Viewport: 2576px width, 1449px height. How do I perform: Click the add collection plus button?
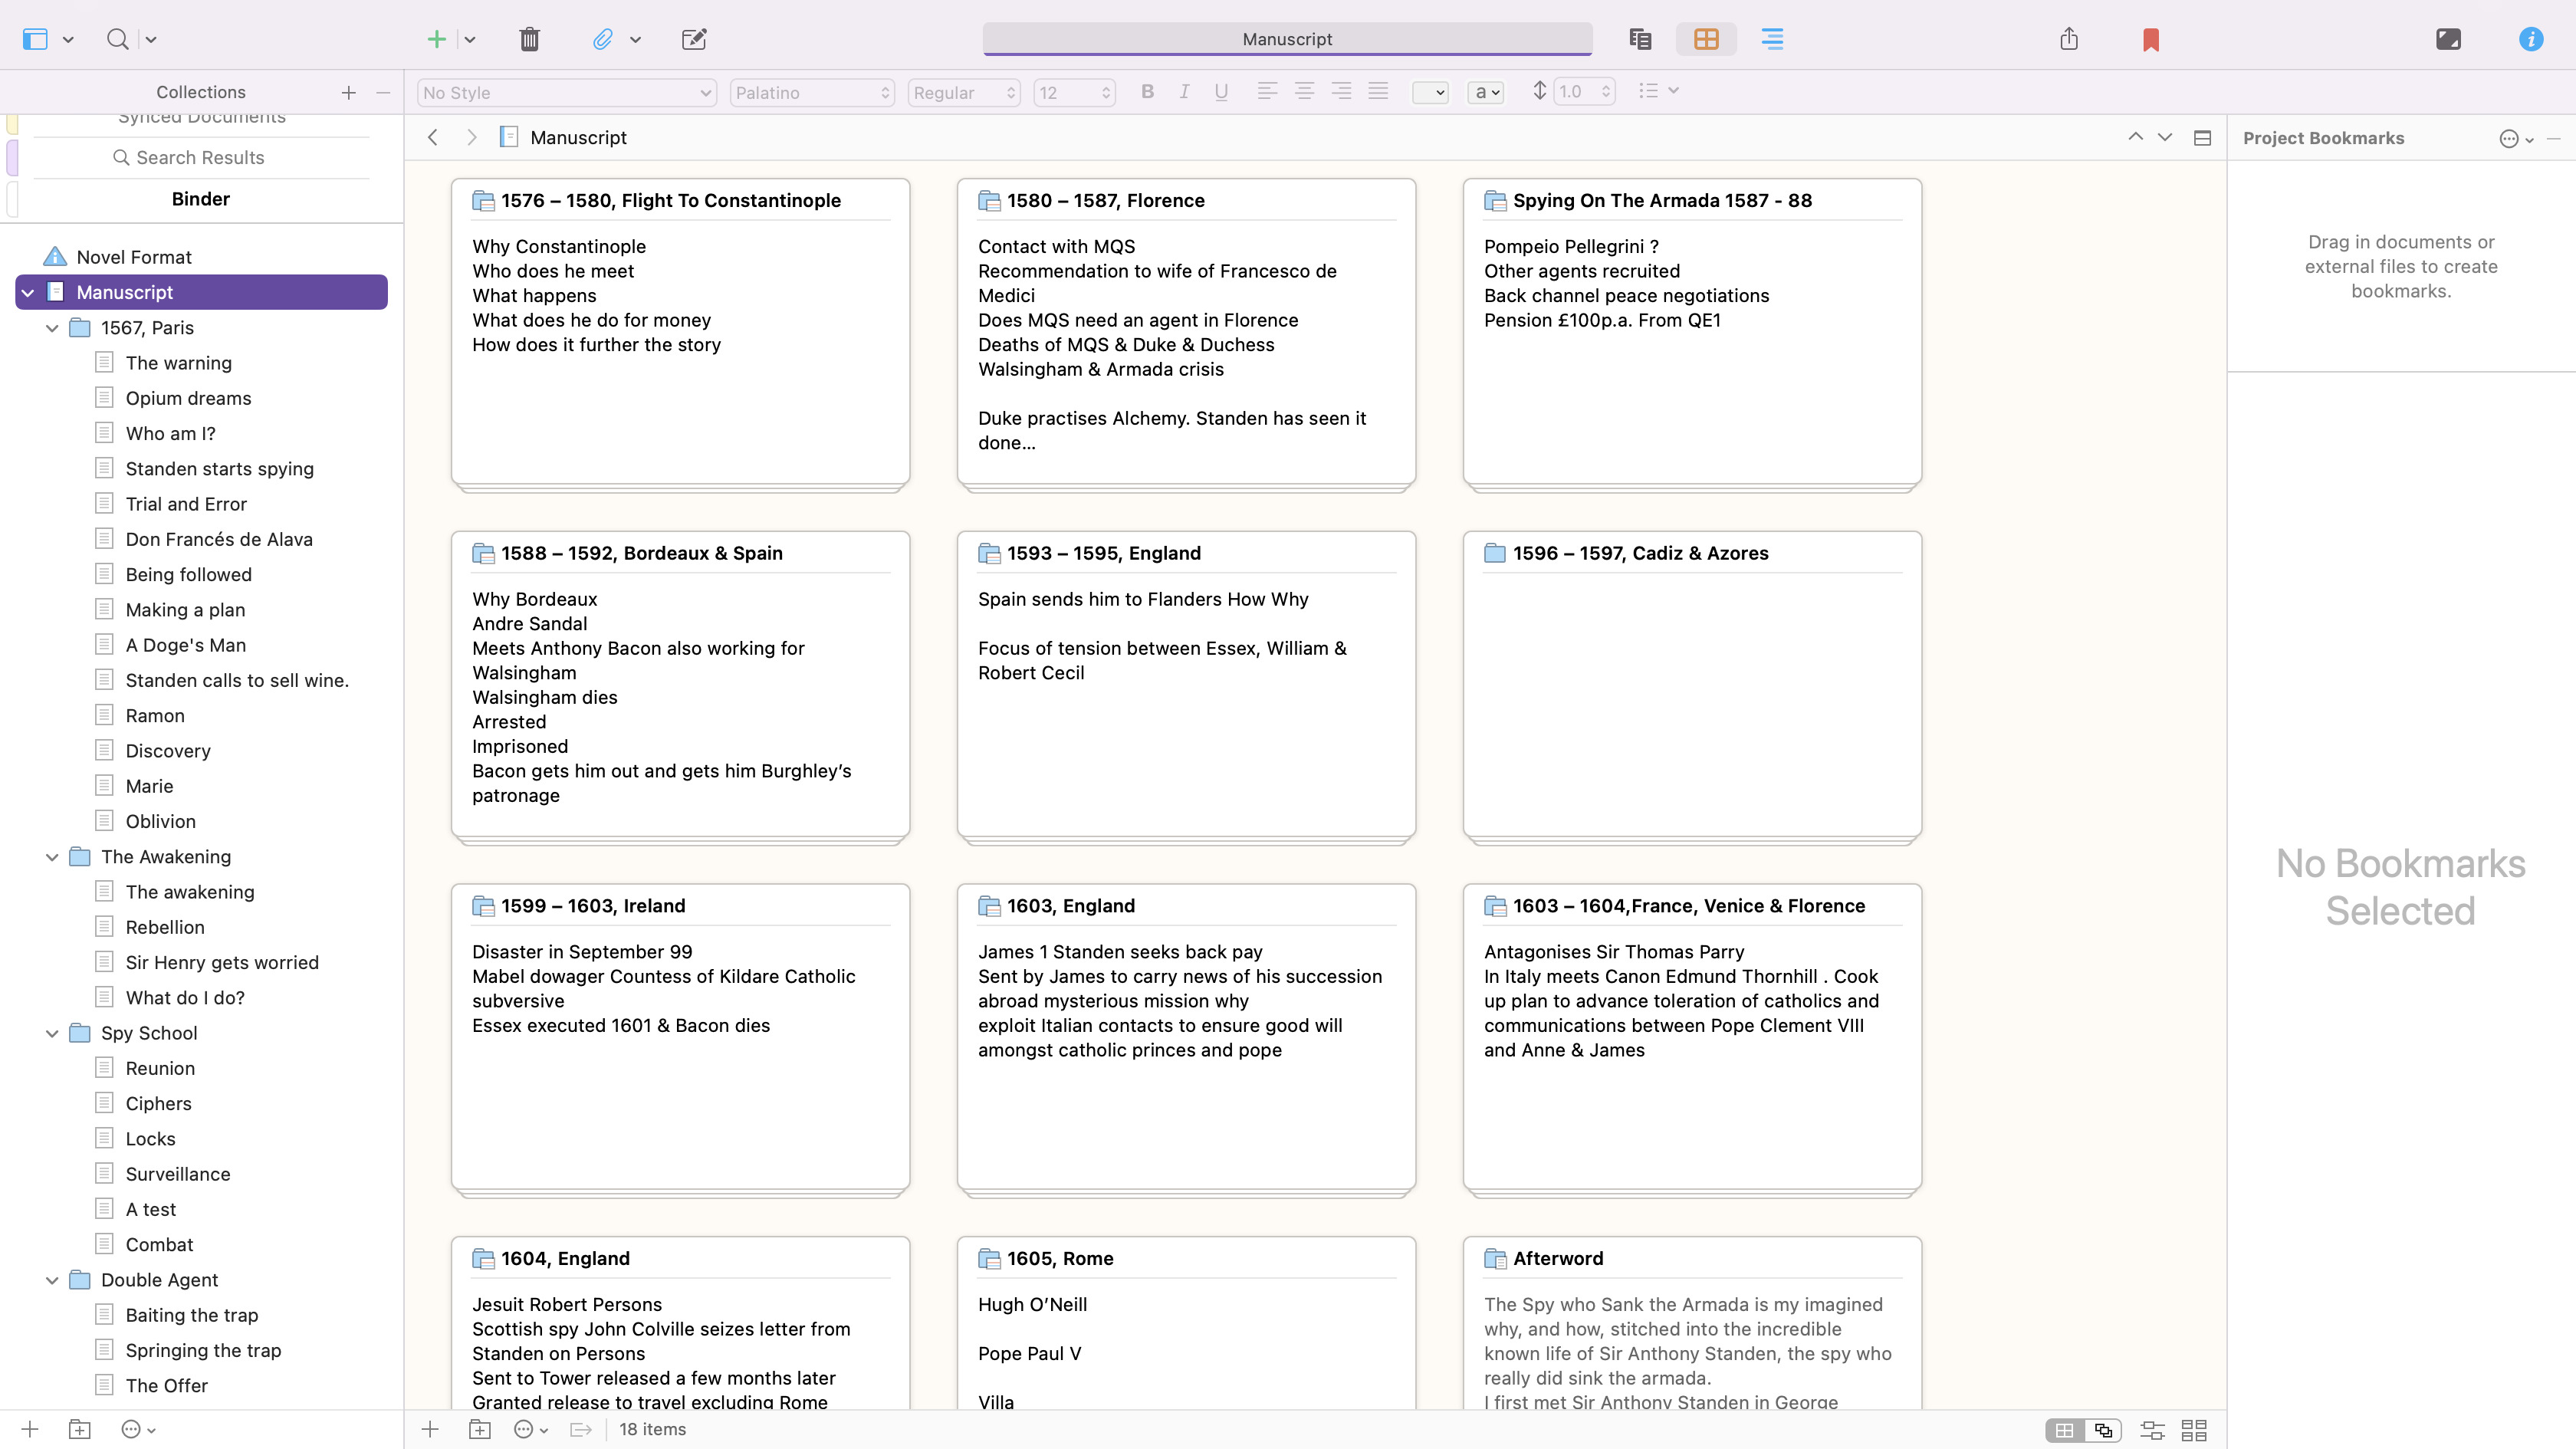(348, 92)
